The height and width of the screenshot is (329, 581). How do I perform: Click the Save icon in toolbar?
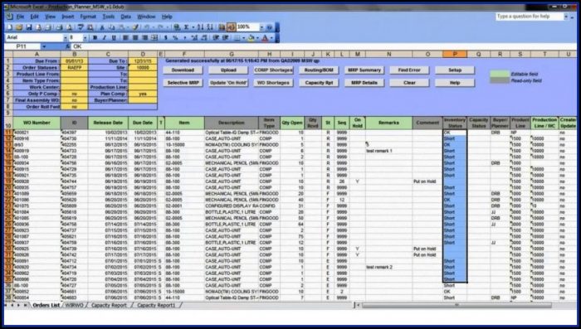click(x=29, y=27)
